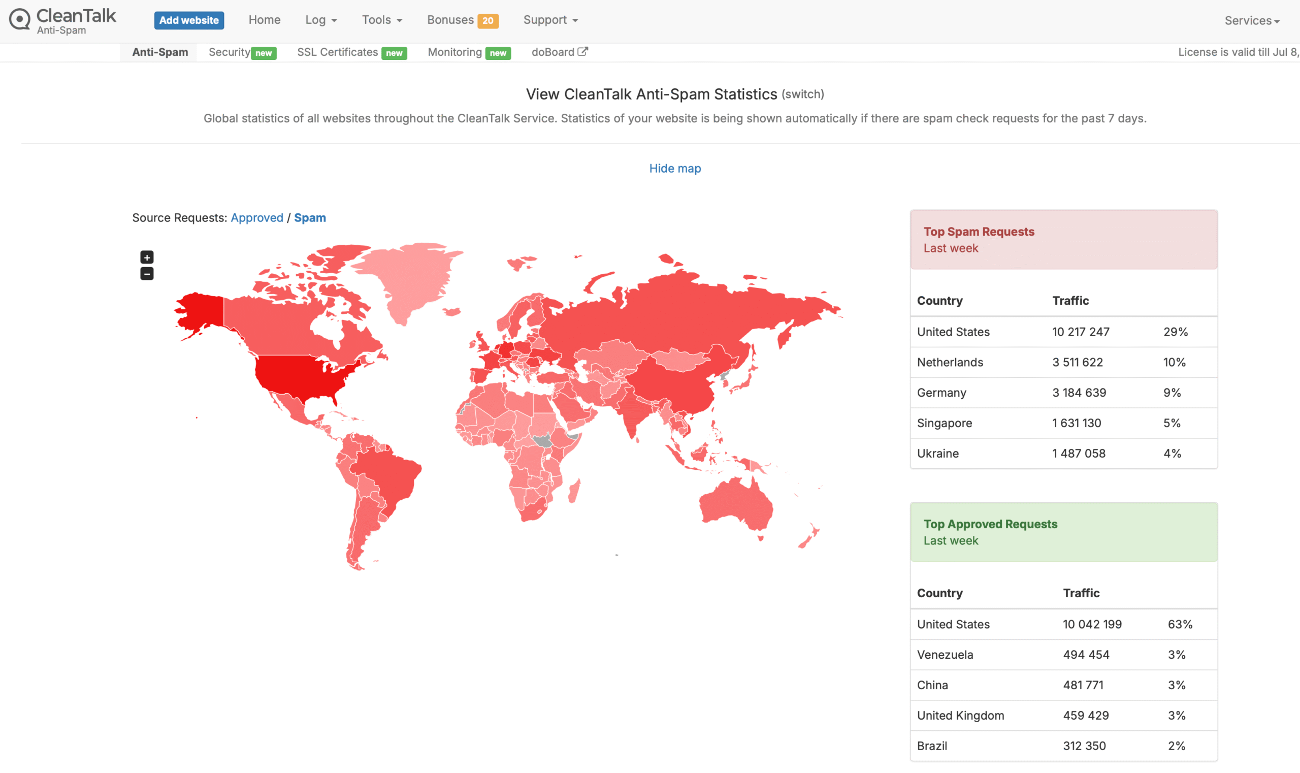The width and height of the screenshot is (1300, 773).
Task: Go to the Home page
Action: (265, 20)
